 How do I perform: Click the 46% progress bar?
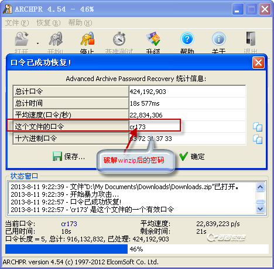[137, 249]
